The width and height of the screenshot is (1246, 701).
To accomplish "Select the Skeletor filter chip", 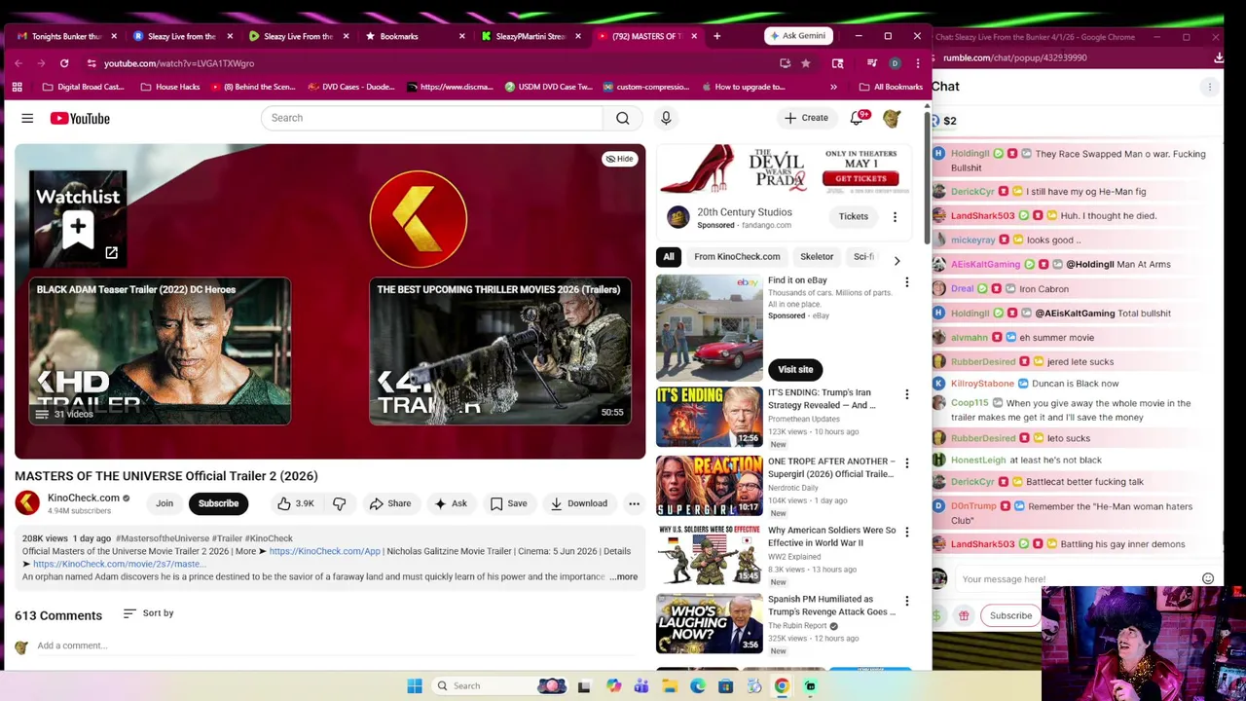I will pos(817,257).
